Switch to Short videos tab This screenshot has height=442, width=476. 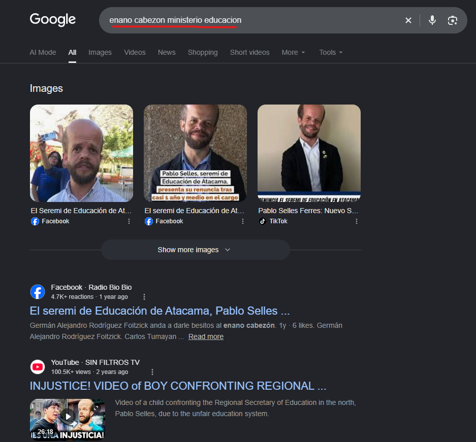(250, 52)
